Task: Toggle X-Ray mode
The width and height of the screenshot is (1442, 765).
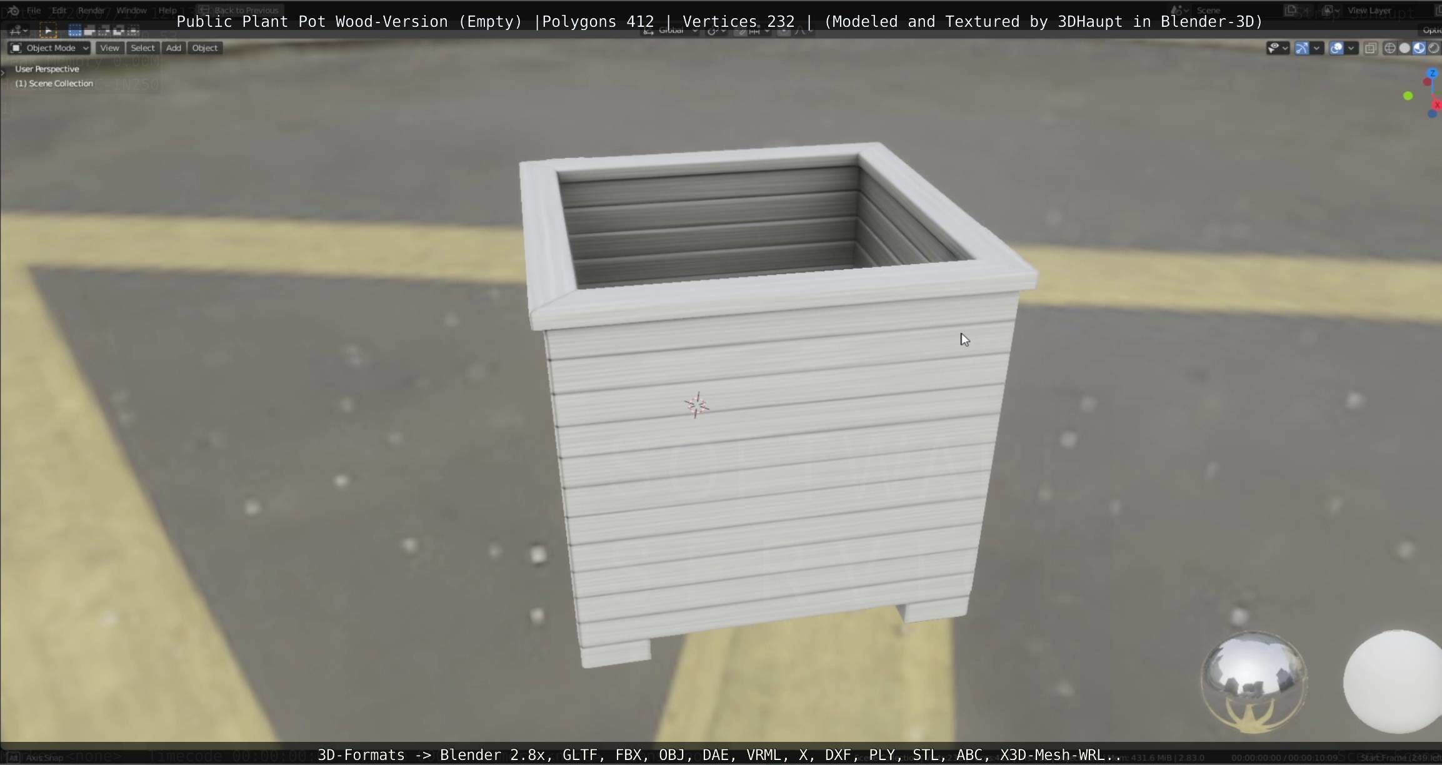Action: pyautogui.click(x=1371, y=48)
